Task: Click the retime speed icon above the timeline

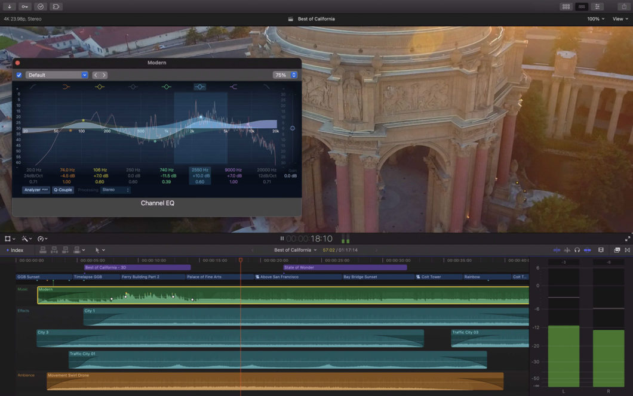Action: tap(41, 239)
